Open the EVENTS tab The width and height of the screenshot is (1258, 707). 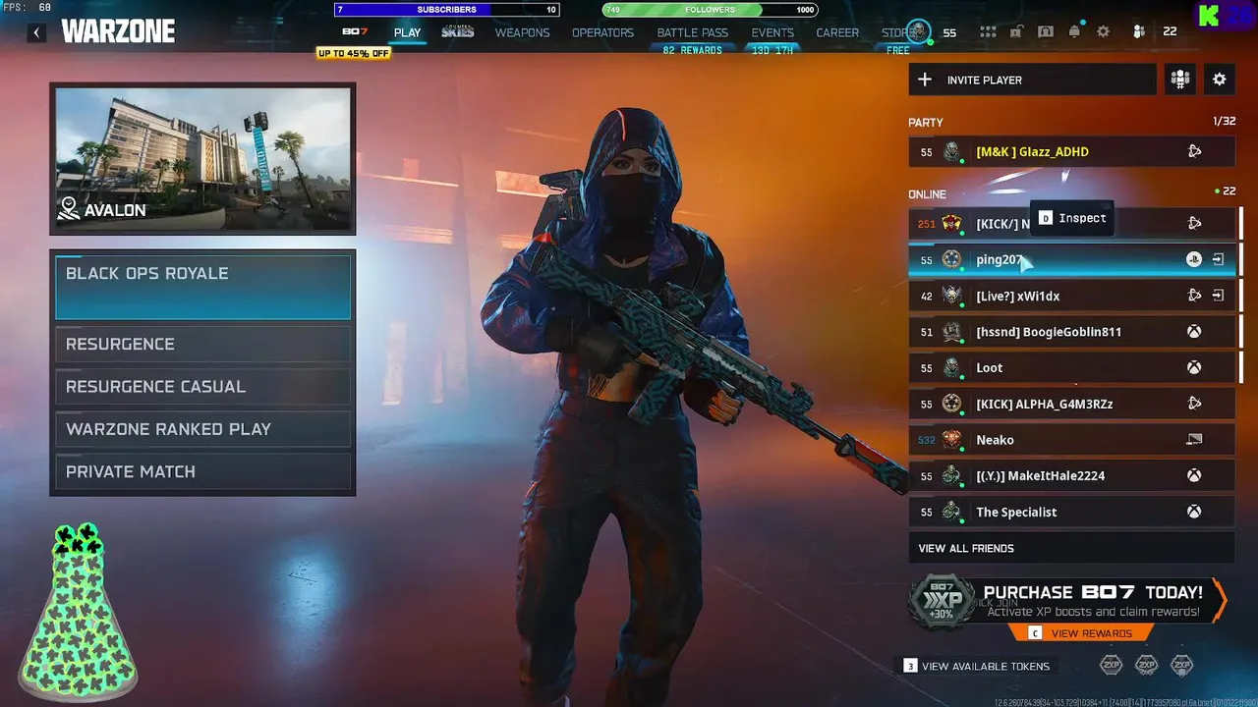coord(772,32)
